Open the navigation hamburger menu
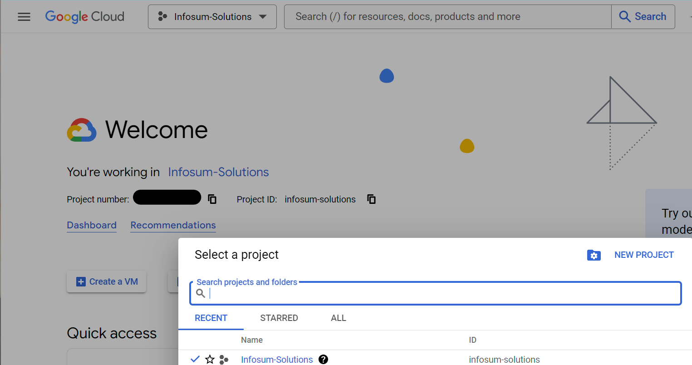 pyautogui.click(x=24, y=16)
